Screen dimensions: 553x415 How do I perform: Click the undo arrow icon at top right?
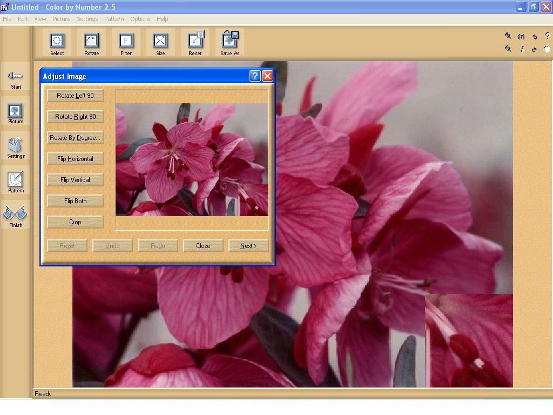pos(534,36)
